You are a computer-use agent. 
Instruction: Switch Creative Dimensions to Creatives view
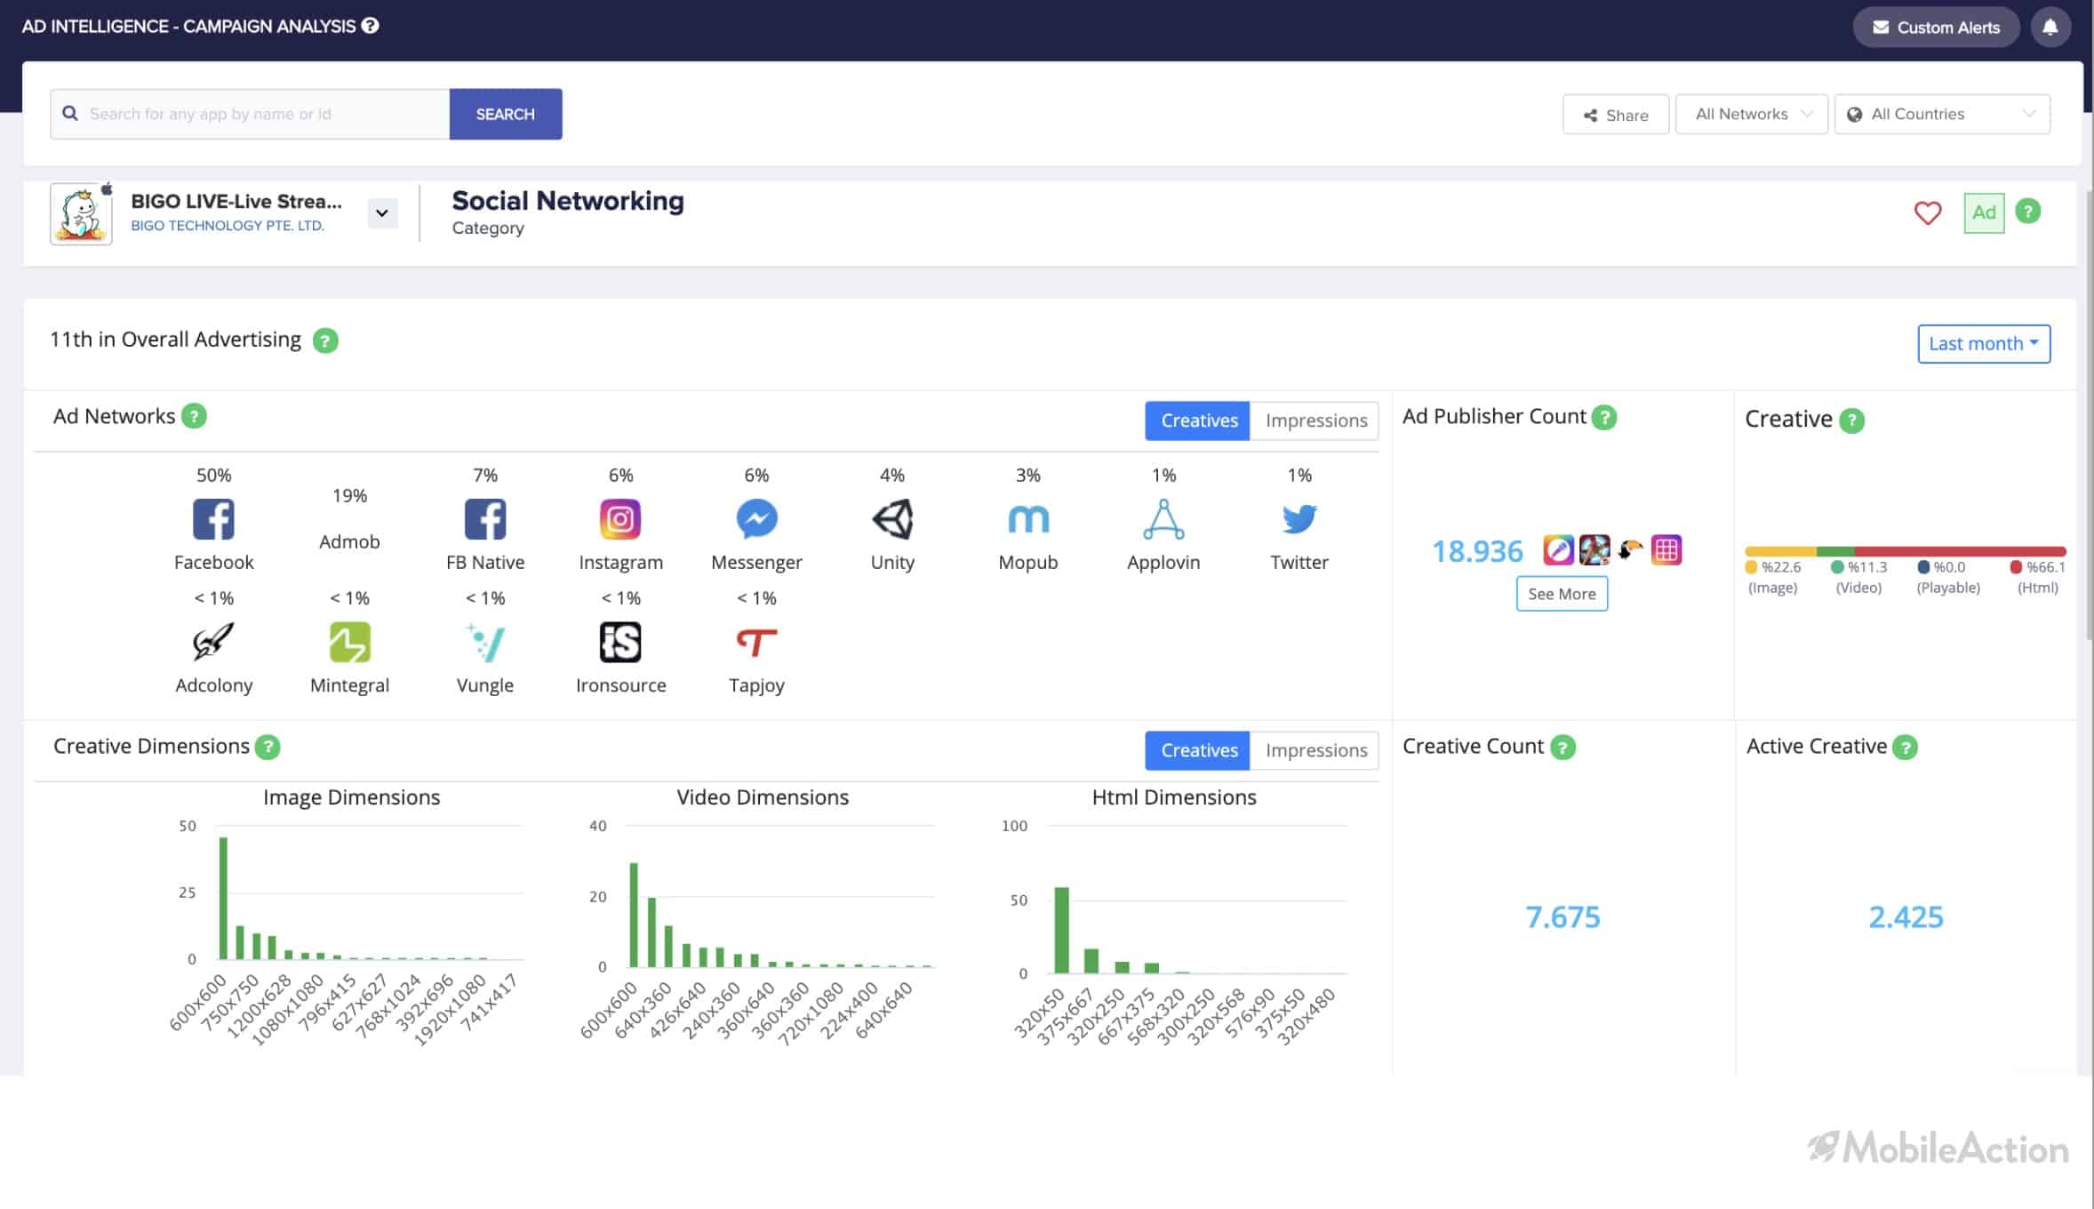pyautogui.click(x=1198, y=750)
